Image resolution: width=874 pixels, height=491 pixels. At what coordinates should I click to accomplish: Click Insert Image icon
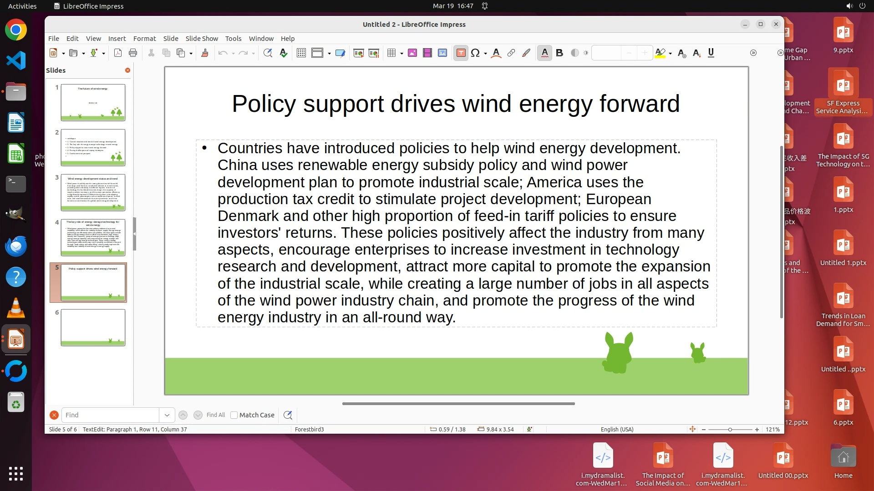click(412, 53)
